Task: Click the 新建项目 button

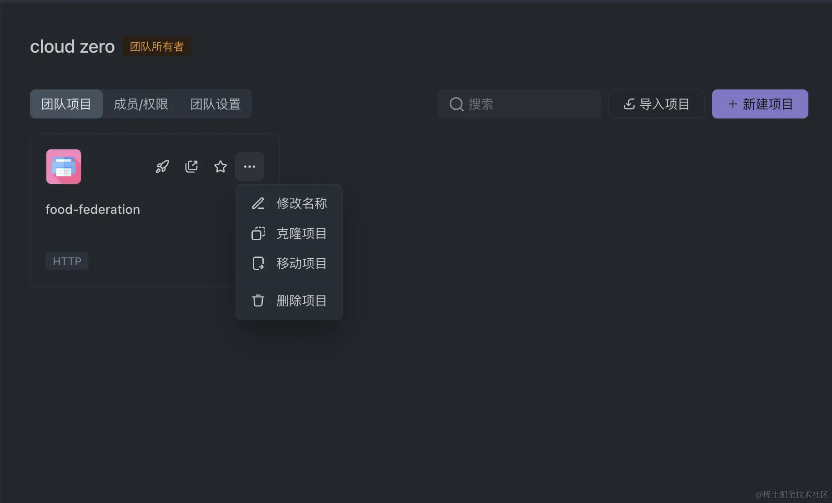Action: tap(760, 104)
